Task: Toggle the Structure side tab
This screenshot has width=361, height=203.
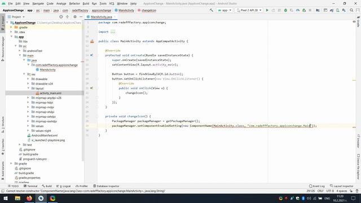Action: [3, 125]
